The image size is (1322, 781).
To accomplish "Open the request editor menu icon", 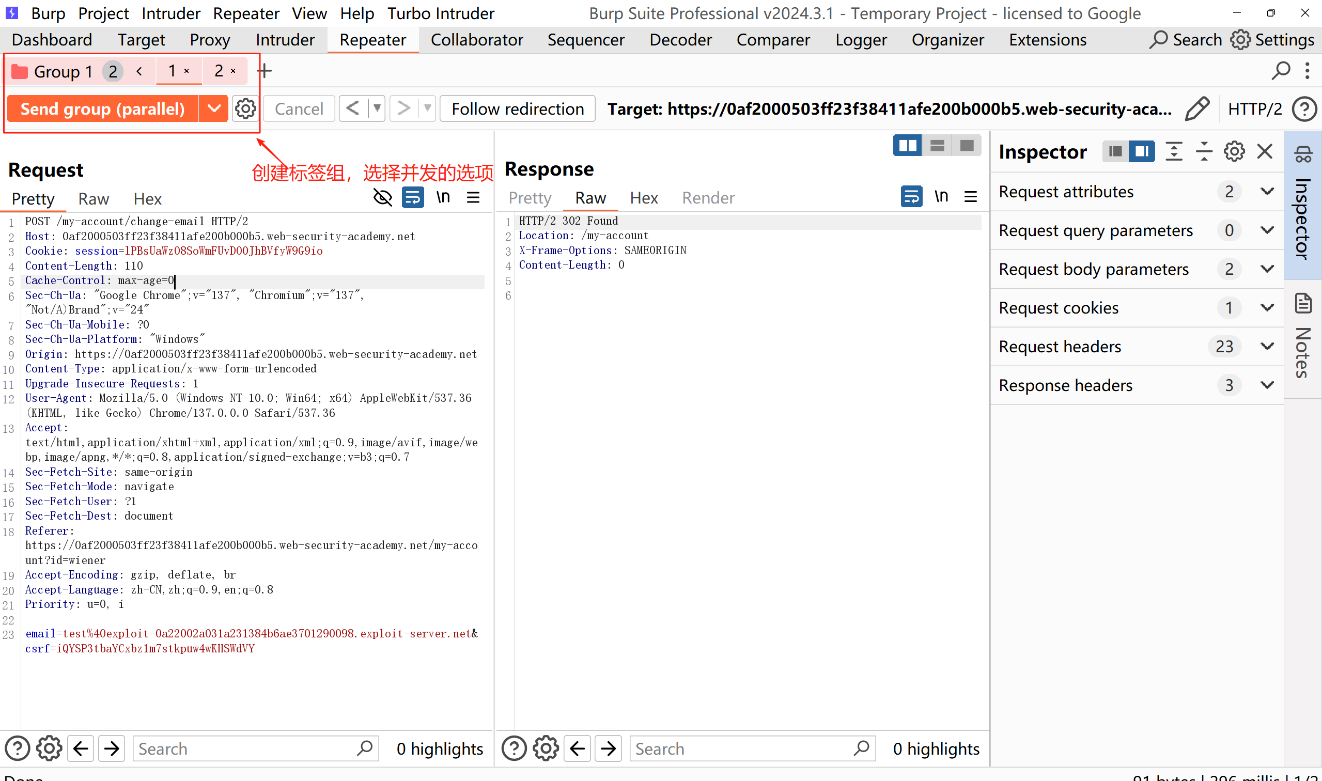I will point(473,198).
